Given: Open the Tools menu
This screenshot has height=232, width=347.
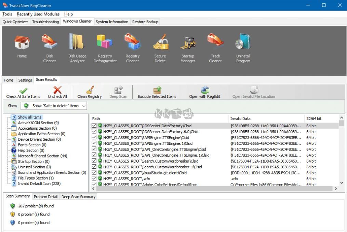Looking at the screenshot, I should 7,14.
